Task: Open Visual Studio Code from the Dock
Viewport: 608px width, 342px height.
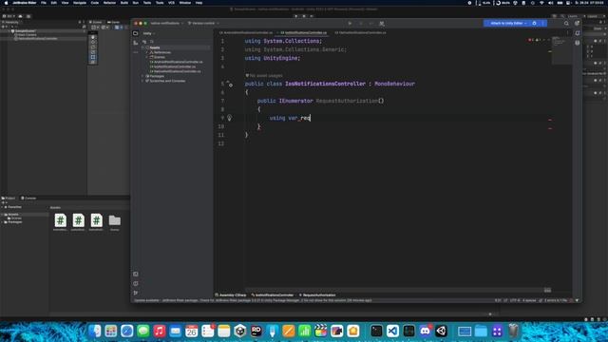Action: point(392,331)
